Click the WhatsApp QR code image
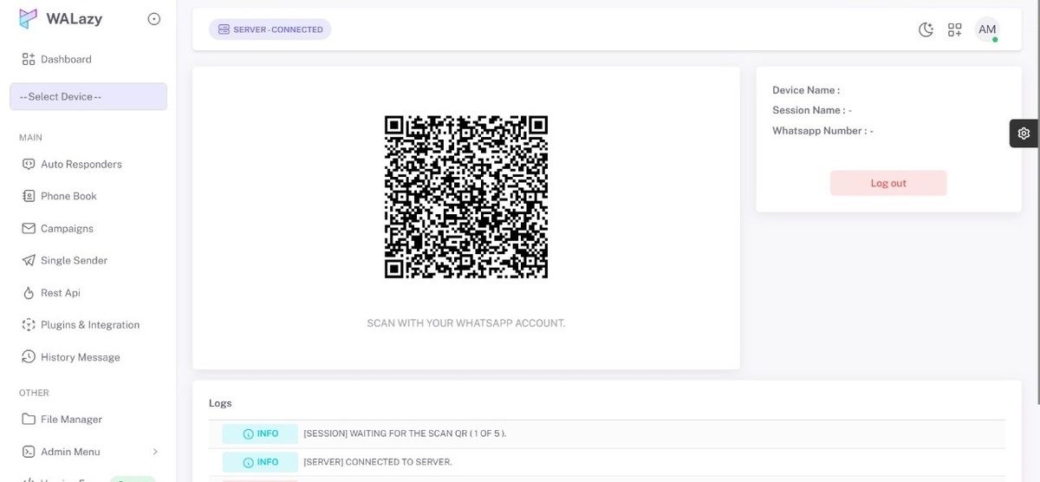The width and height of the screenshot is (1040, 482). 466,197
